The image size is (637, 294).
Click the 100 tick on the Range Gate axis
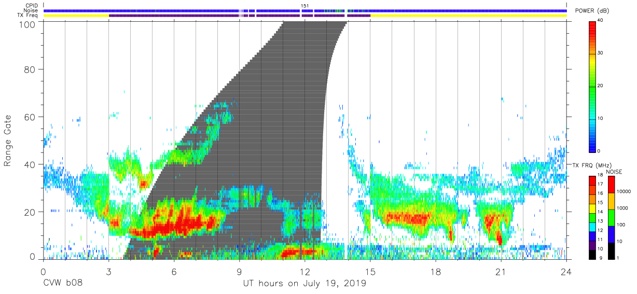click(x=27, y=24)
